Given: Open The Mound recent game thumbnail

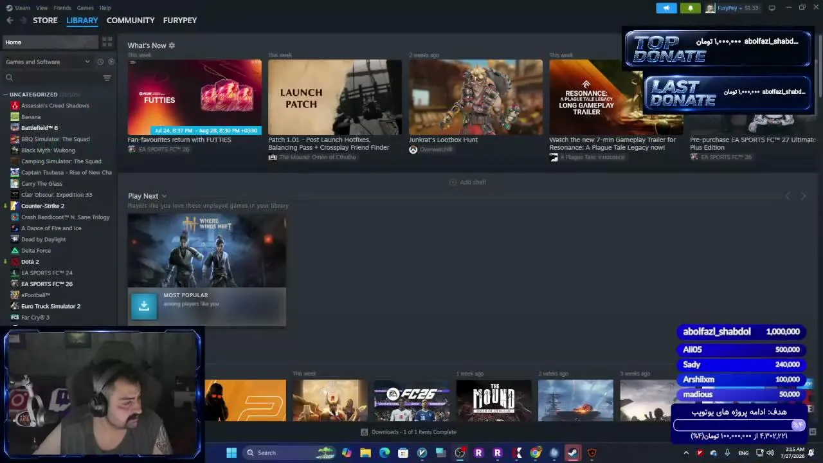Looking at the screenshot, I should tap(494, 401).
